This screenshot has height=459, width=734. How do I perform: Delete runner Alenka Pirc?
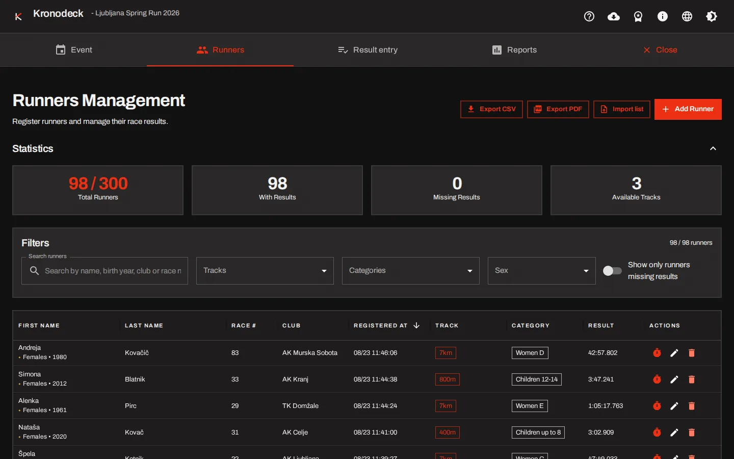coord(692,406)
